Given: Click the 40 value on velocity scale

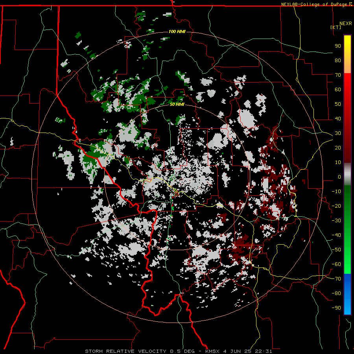Looking at the screenshot, I should click(338, 119).
